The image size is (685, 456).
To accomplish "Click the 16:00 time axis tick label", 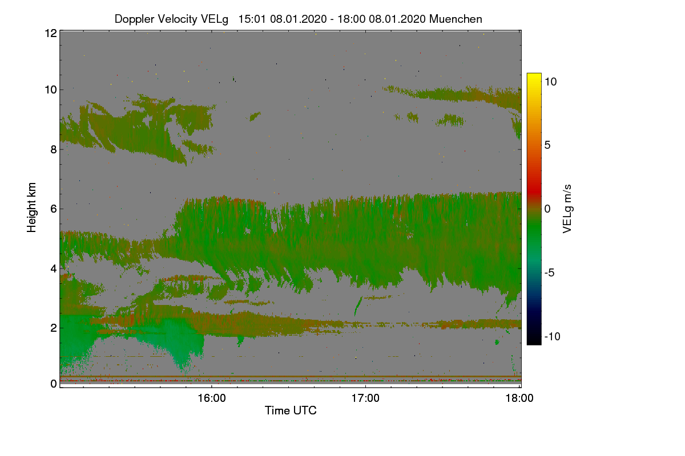I will (211, 398).
